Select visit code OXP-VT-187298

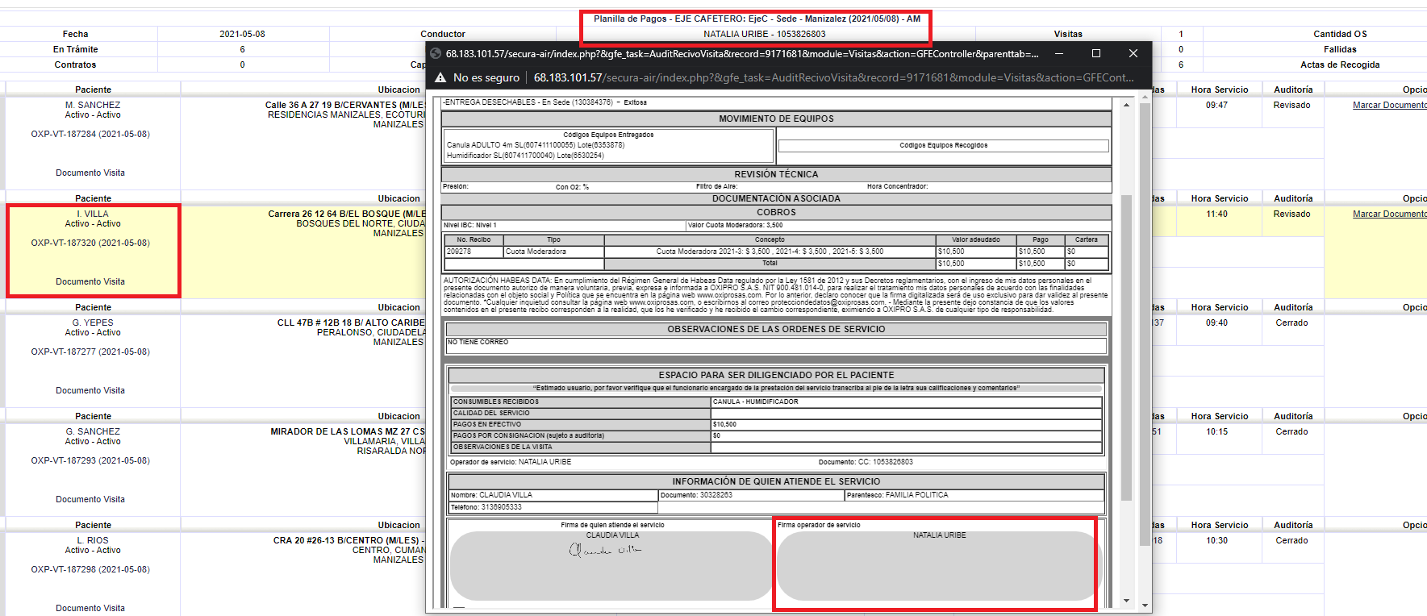coord(90,569)
